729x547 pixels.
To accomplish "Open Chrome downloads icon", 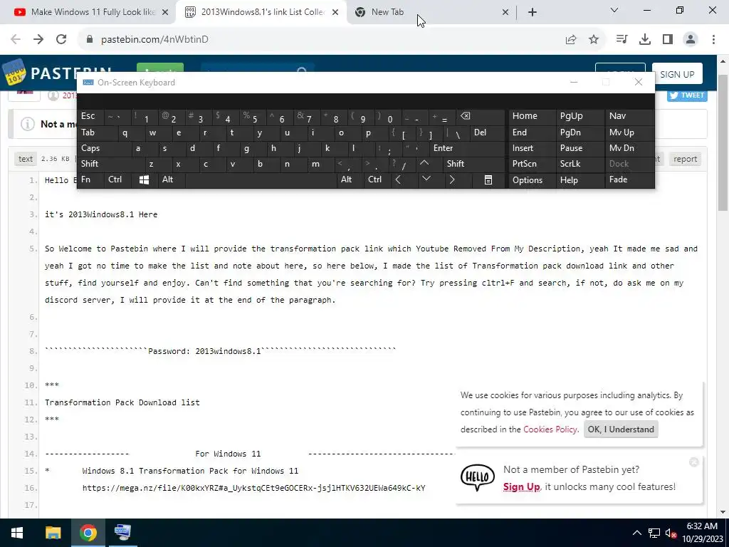I will click(645, 40).
